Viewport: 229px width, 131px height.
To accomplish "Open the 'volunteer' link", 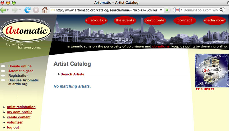I will tap(15, 122).
